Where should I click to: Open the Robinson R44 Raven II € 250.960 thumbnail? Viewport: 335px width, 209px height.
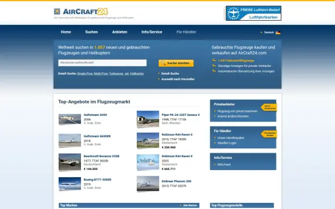click(148, 140)
